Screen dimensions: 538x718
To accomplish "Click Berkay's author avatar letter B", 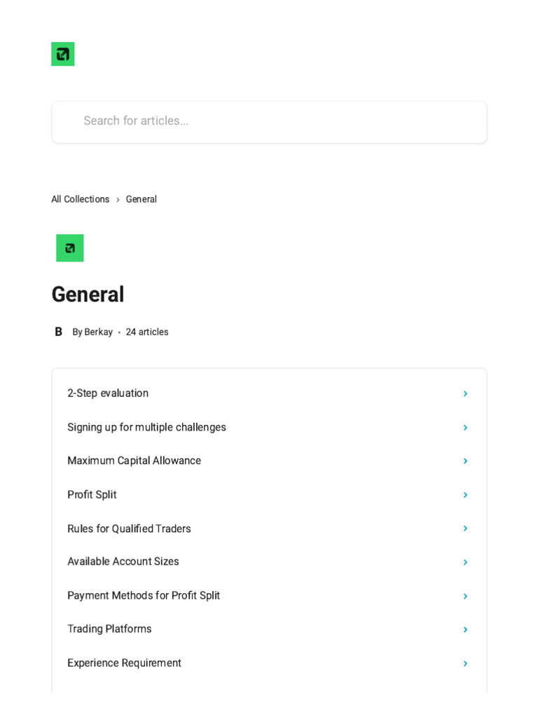I will 59,332.
